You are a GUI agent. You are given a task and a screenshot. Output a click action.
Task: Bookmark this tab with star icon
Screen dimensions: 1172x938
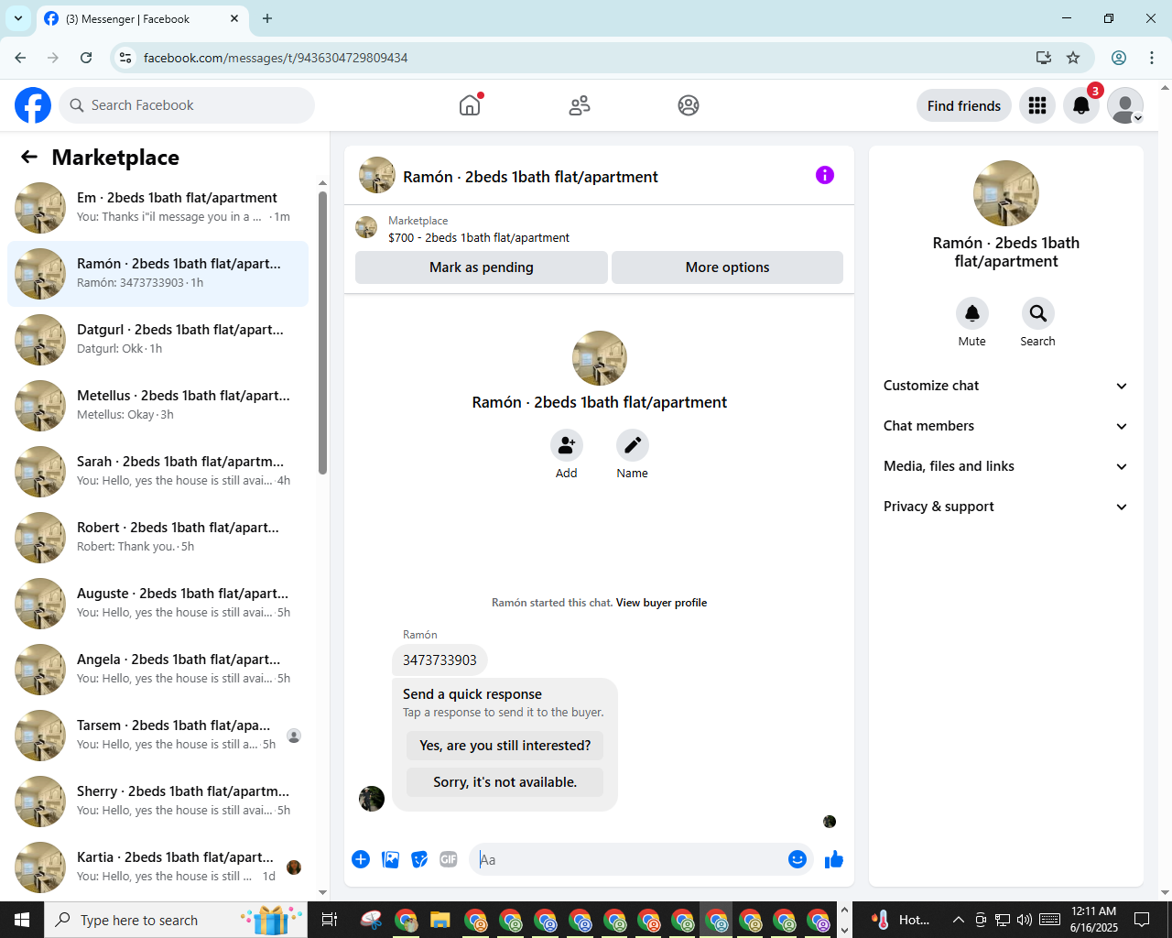1073,58
